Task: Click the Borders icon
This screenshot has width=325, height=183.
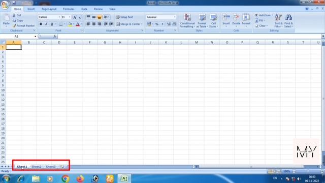Action: click(x=61, y=24)
